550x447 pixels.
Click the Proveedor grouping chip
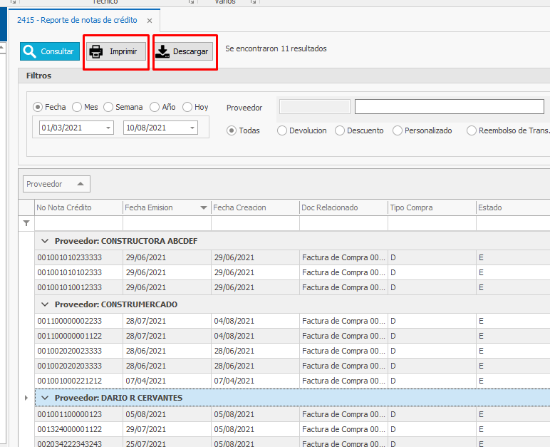click(56, 184)
